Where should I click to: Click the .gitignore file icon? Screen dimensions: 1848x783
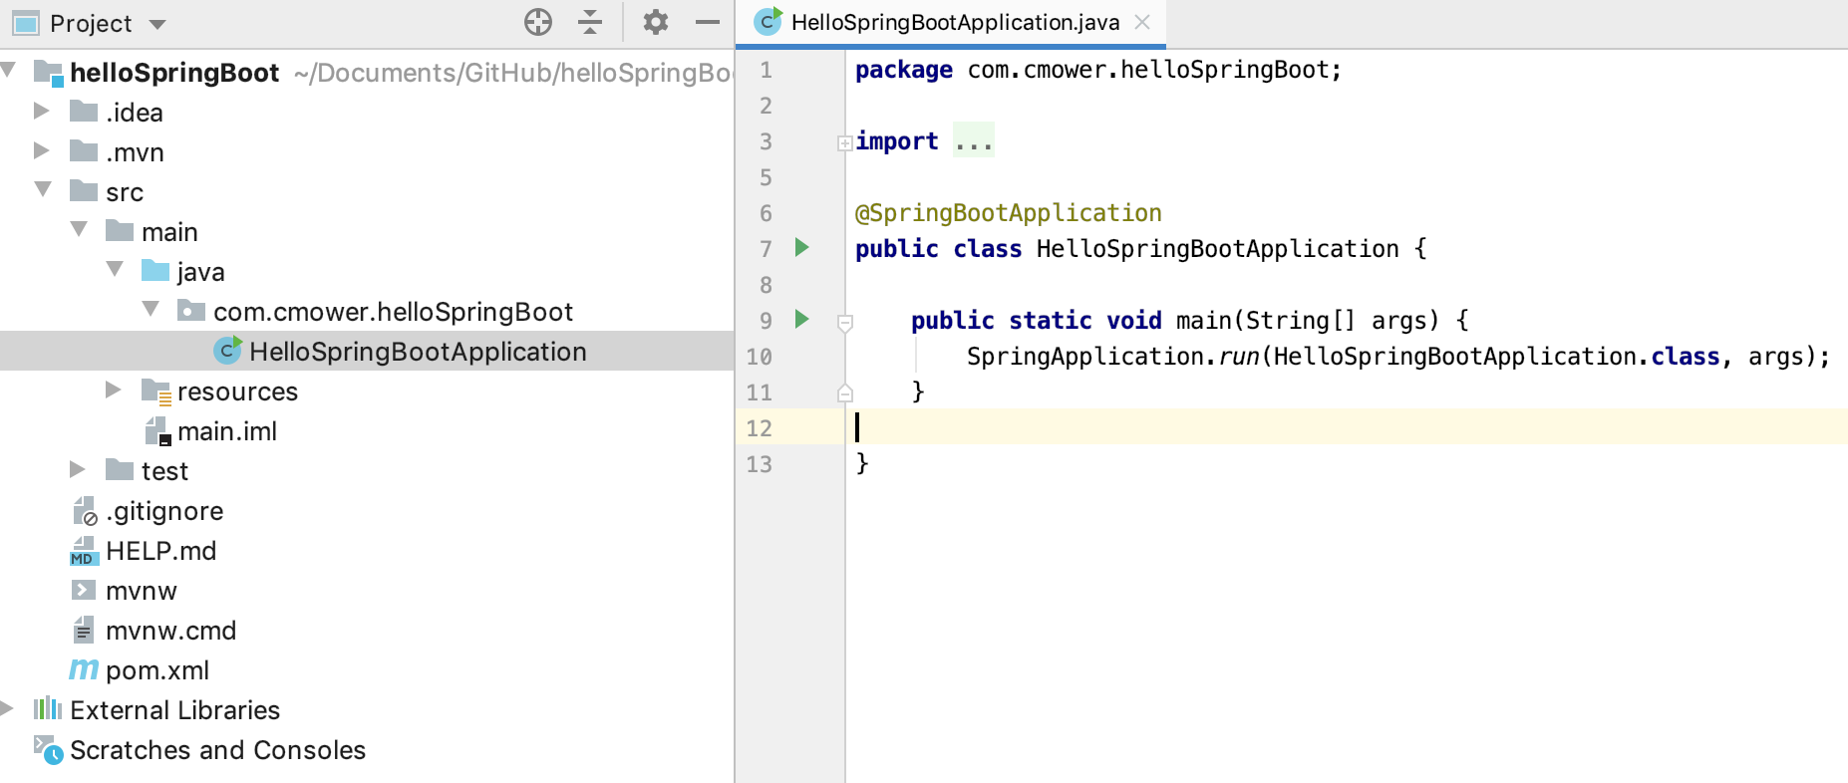pyautogui.click(x=85, y=511)
